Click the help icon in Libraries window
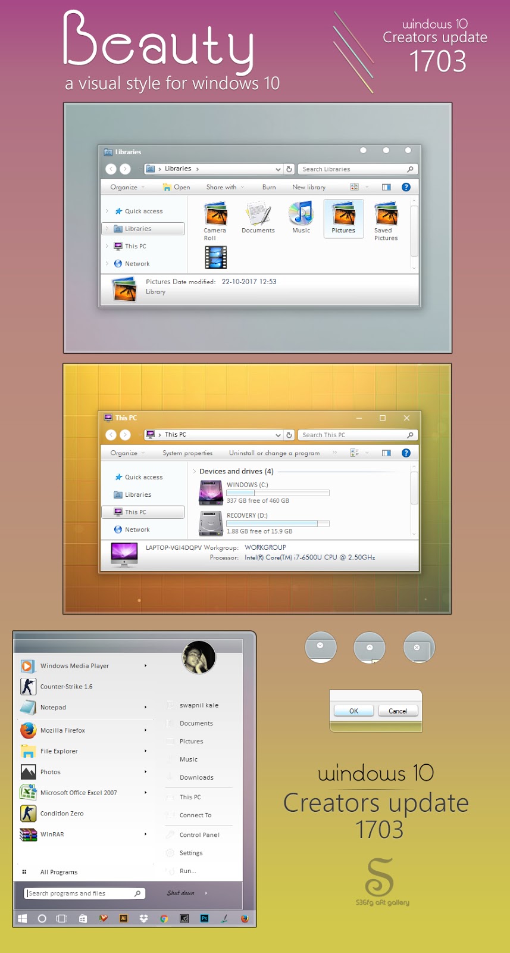510x953 pixels. (406, 187)
